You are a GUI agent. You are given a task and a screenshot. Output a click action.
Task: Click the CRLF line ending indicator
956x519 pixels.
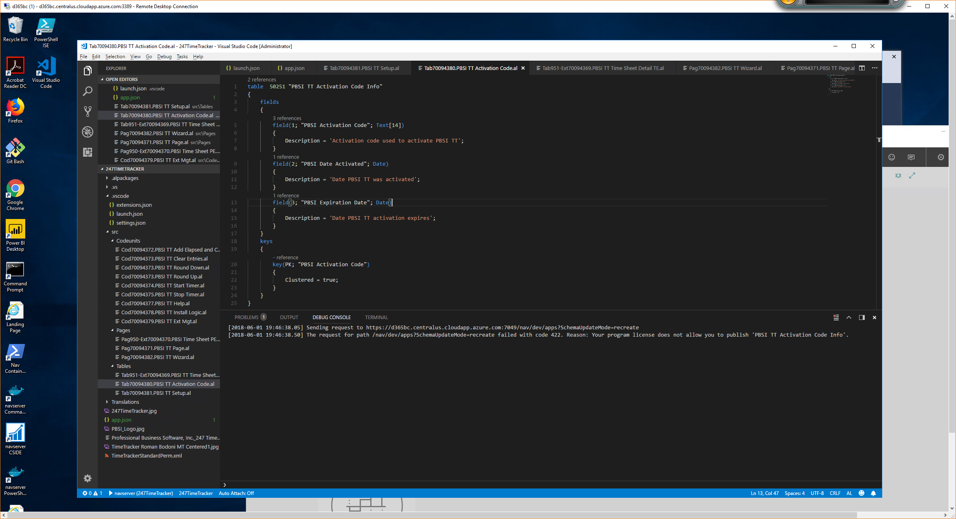pyautogui.click(x=835, y=493)
